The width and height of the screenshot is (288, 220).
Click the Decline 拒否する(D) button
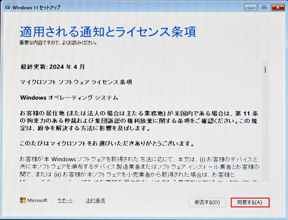[x=207, y=202]
